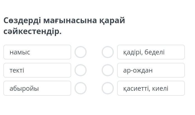Toggle the circle next to ар-ождан
The height and width of the screenshot is (115, 195).
(108, 70)
